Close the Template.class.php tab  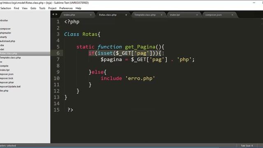pos(161,15)
